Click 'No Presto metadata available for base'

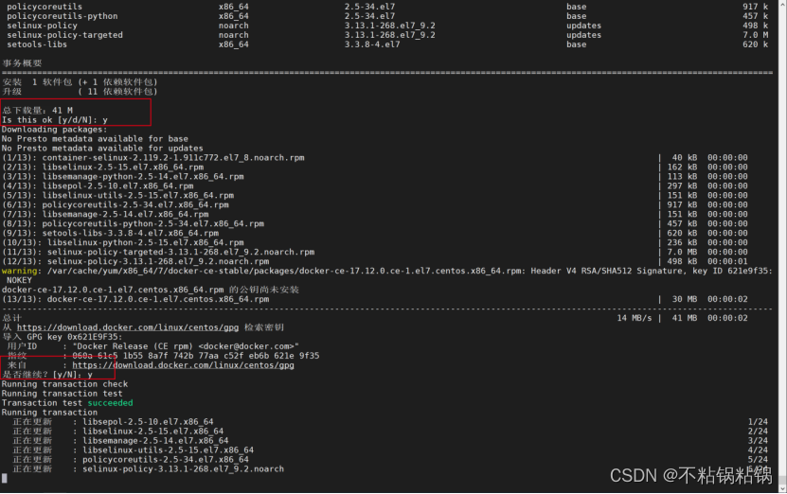[x=95, y=139]
